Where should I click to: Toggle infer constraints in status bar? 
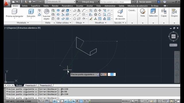pos(39,101)
